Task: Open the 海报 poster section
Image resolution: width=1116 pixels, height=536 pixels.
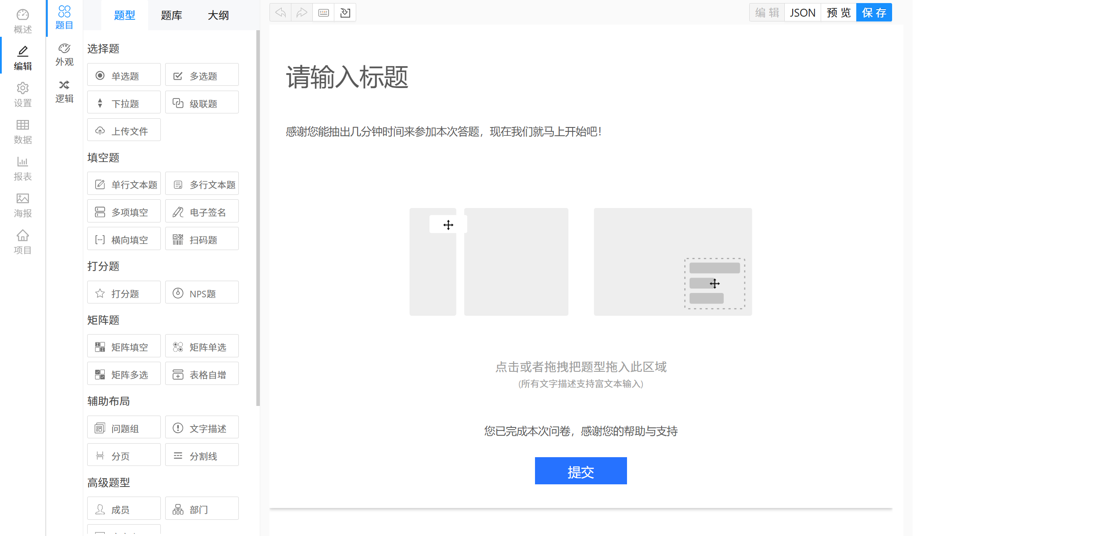Action: coord(23,205)
